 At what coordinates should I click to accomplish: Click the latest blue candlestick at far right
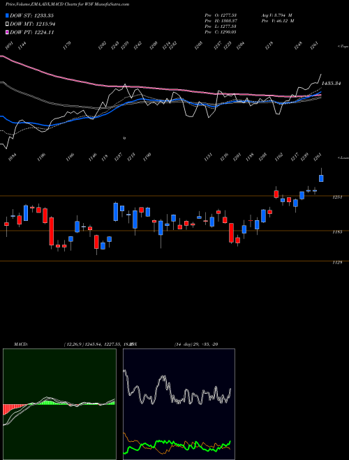click(x=321, y=178)
